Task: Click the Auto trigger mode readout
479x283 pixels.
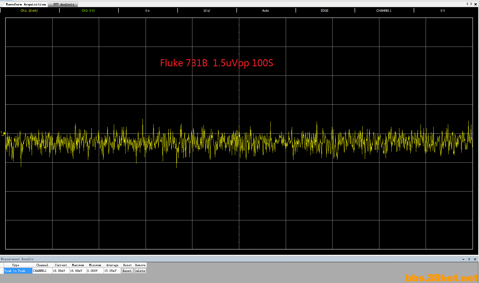Action: pos(265,11)
